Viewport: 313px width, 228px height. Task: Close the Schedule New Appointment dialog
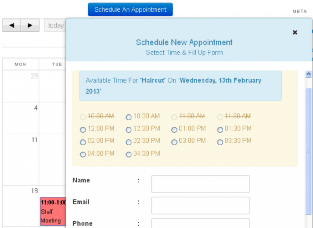295,32
